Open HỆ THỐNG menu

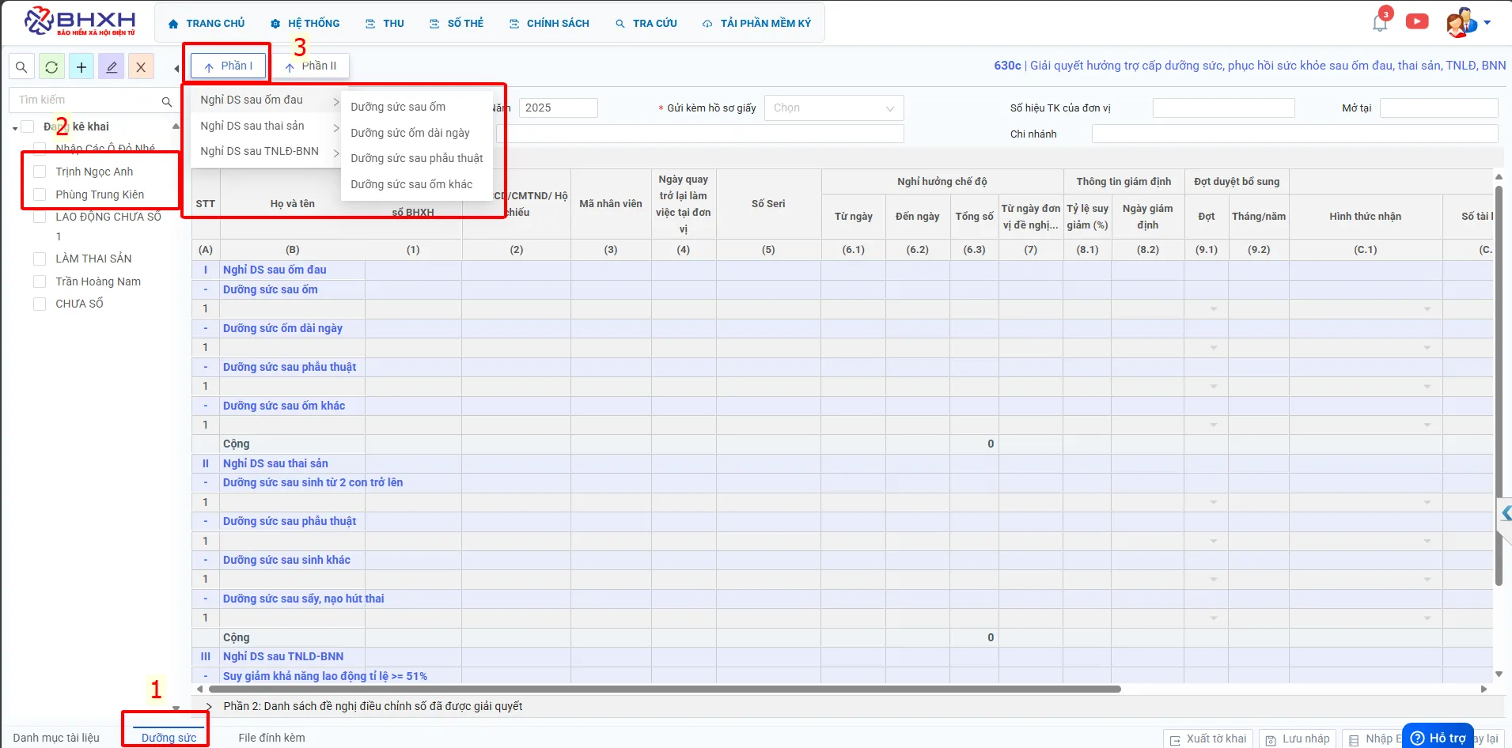[305, 24]
